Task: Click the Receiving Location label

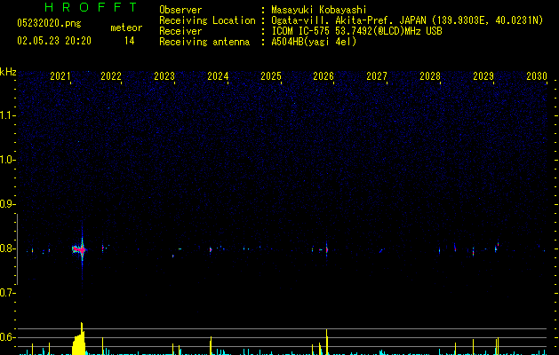Action: (207, 20)
